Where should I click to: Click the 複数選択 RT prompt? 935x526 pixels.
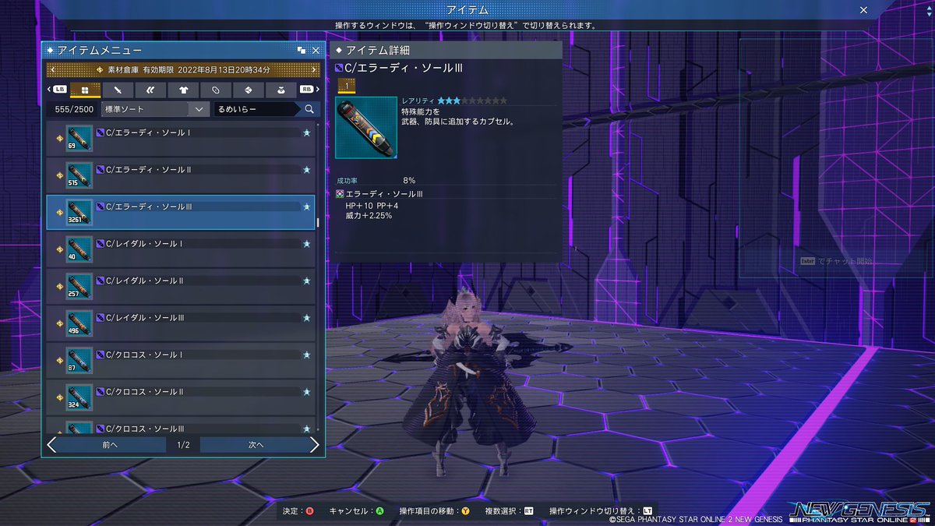click(x=509, y=511)
